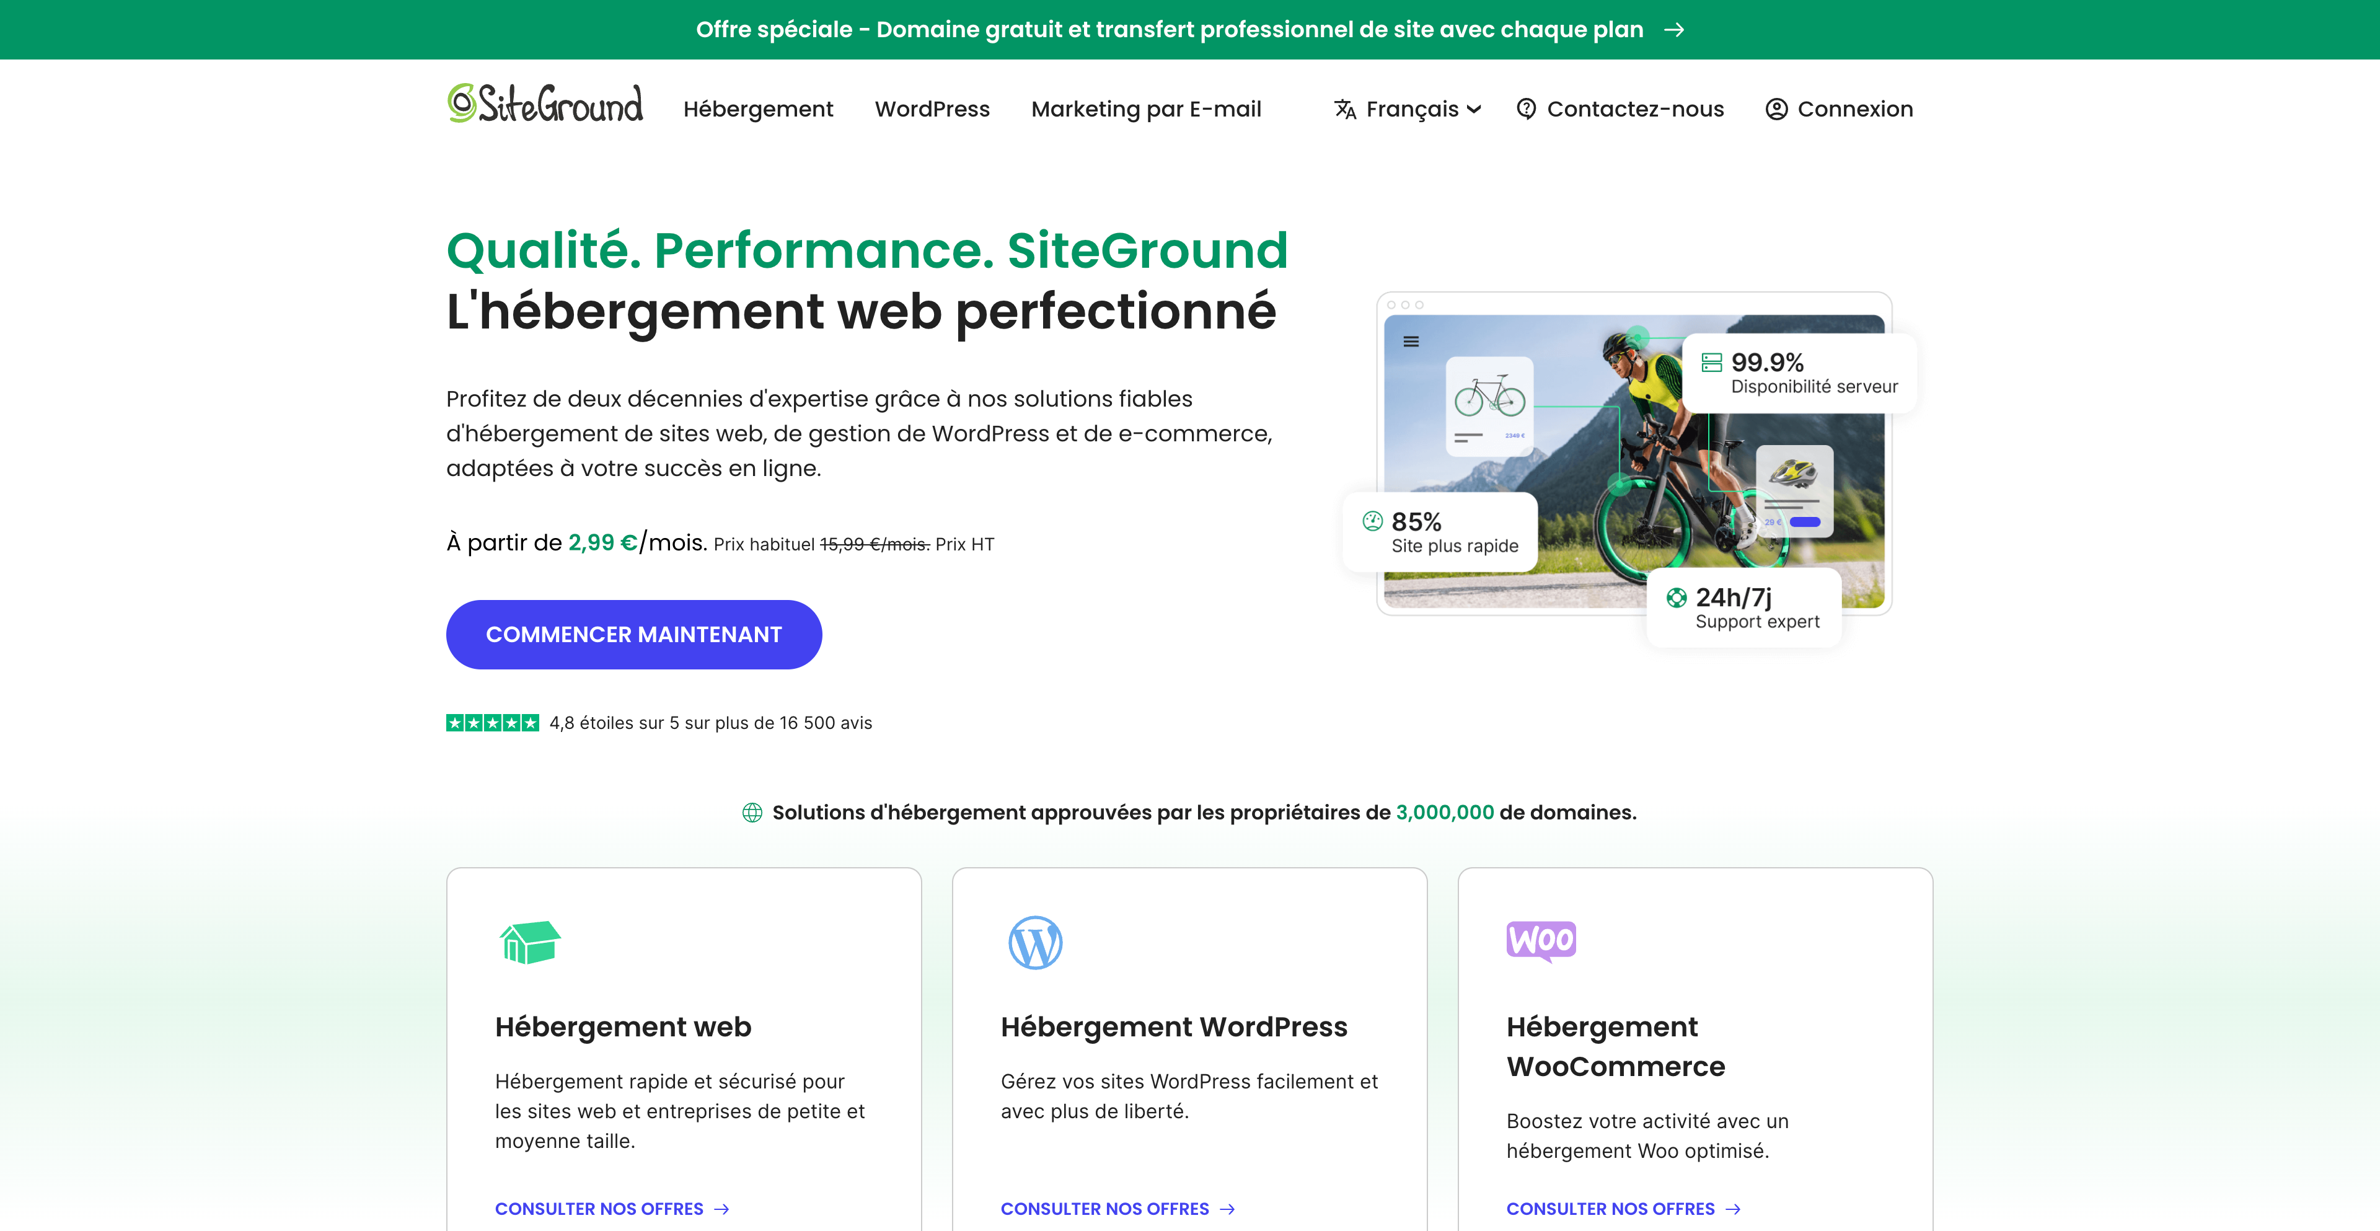Click the user profile icon beside Connexion
This screenshot has height=1231, width=2380.
pos(1776,109)
